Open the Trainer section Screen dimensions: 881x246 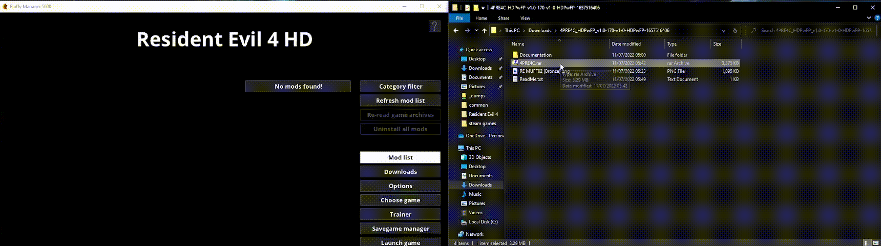click(x=400, y=214)
